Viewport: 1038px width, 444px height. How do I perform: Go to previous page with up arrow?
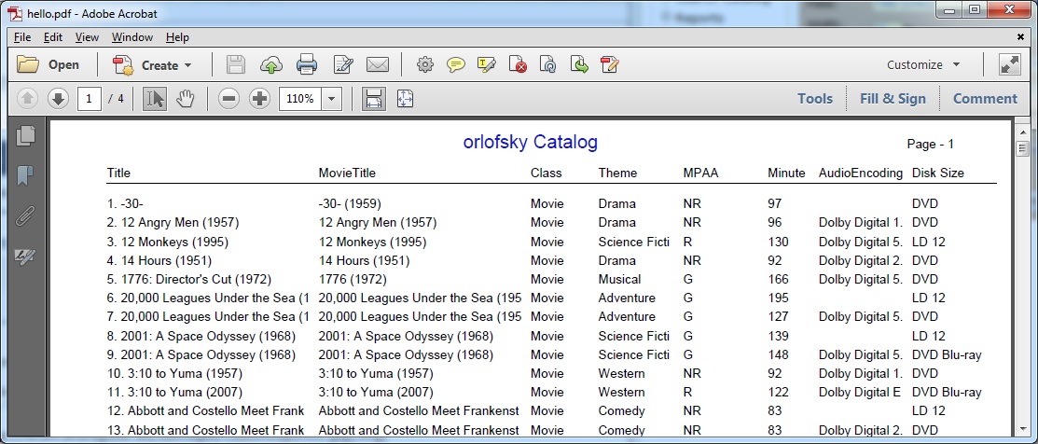click(27, 99)
